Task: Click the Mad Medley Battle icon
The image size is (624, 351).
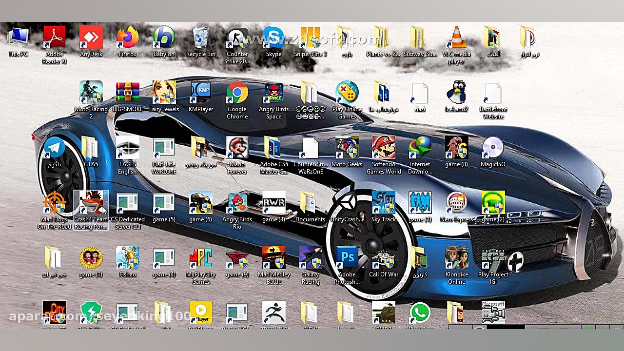Action: pyautogui.click(x=273, y=266)
